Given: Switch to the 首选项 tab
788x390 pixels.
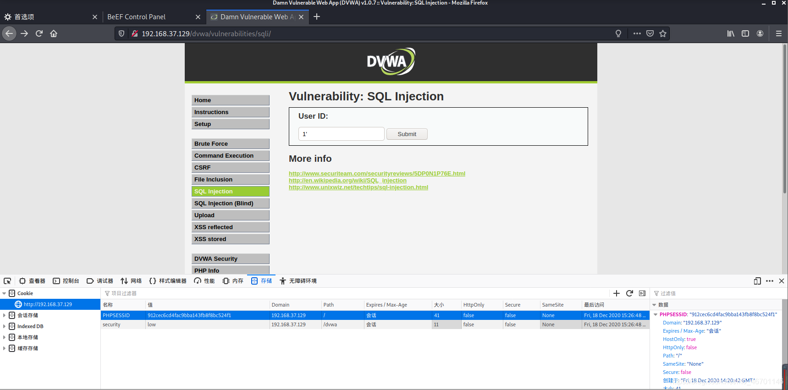Looking at the screenshot, I should [x=50, y=17].
